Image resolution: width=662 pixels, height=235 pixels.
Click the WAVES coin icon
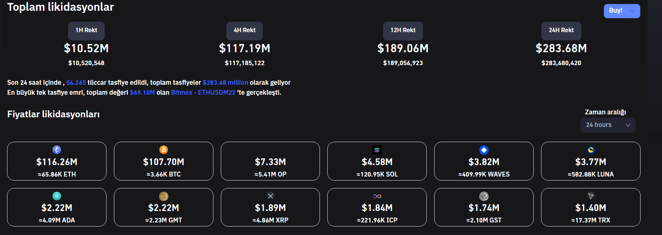point(484,150)
